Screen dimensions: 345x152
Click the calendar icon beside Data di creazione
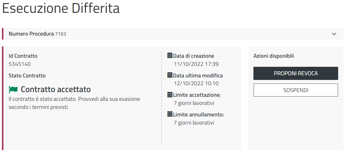click(x=170, y=56)
